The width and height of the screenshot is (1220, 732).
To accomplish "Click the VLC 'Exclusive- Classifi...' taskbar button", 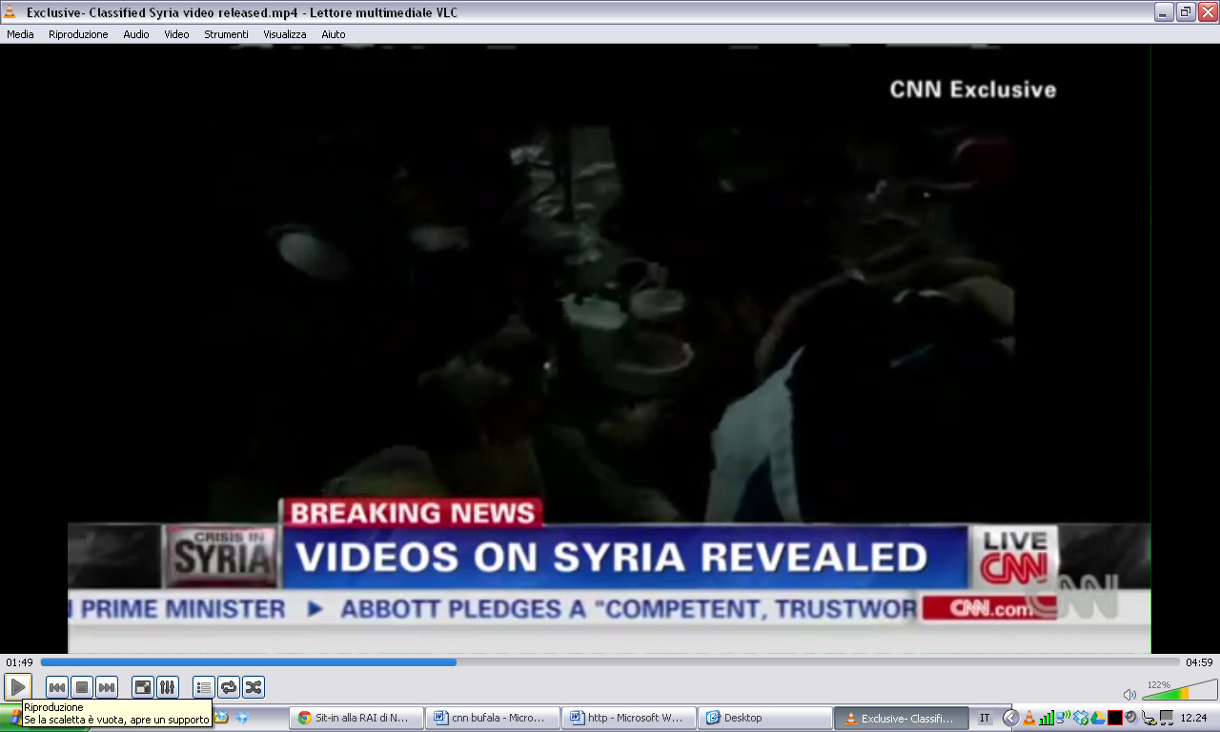I will point(901,718).
